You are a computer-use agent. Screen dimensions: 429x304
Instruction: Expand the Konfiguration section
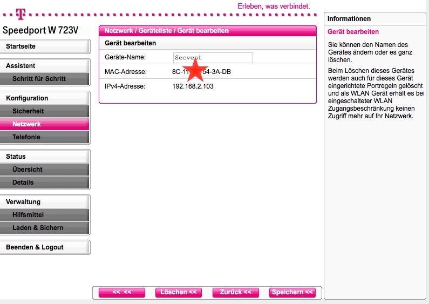[45, 98]
